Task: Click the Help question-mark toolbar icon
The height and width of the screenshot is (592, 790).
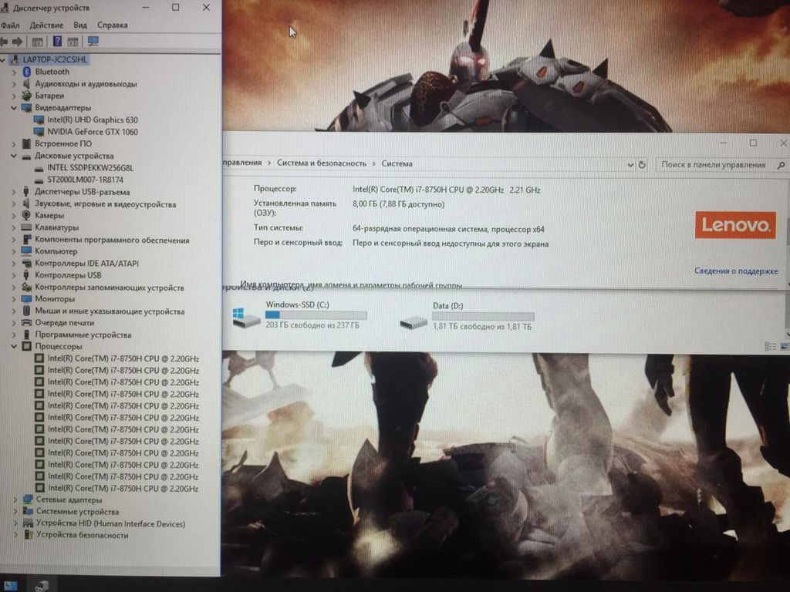Action: pyautogui.click(x=57, y=42)
